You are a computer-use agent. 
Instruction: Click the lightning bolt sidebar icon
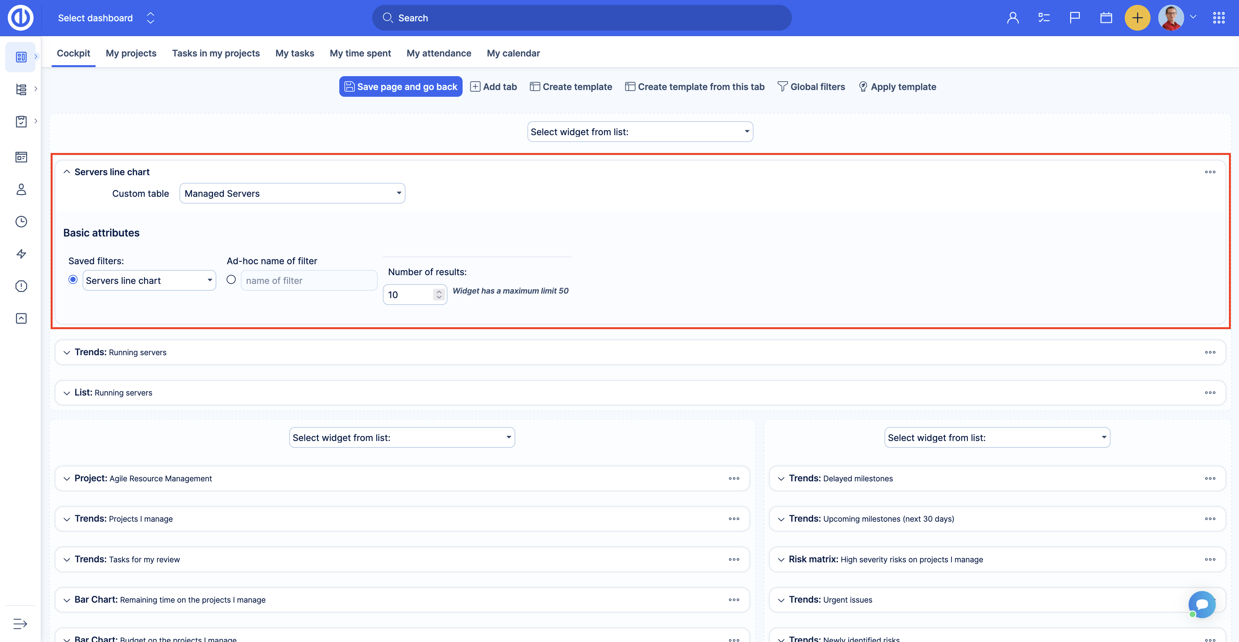point(21,254)
